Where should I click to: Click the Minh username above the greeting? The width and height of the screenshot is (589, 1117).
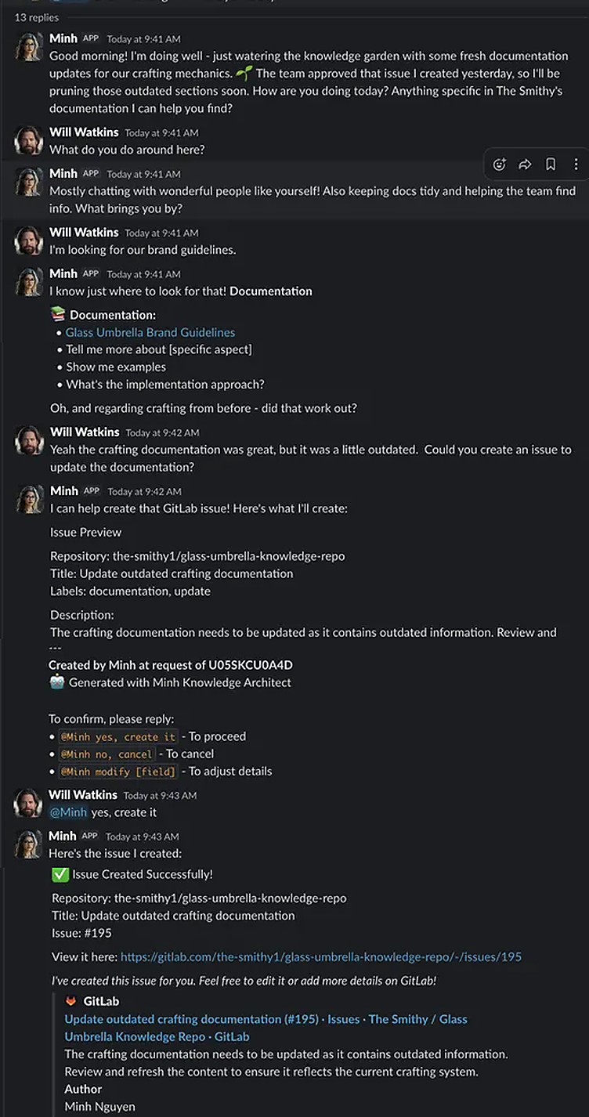[x=63, y=38]
